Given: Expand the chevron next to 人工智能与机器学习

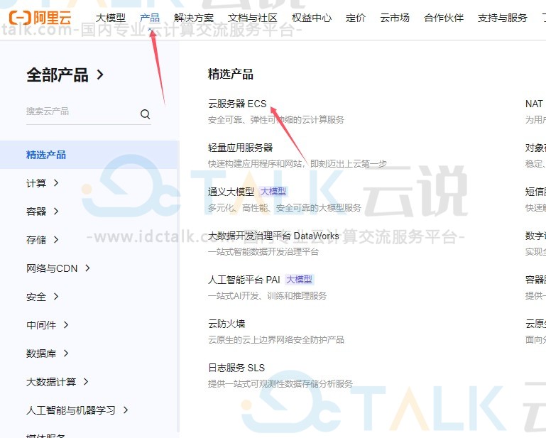Looking at the screenshot, I should tap(126, 410).
